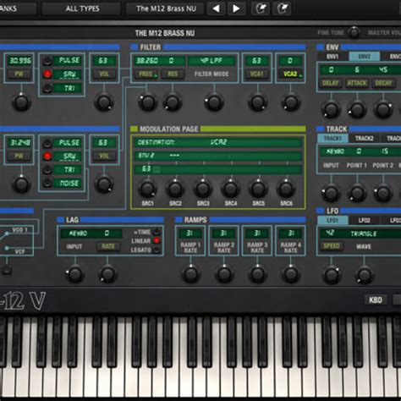401x401 pixels.
Task: Click the LFO SPEED button
Action: tap(332, 246)
